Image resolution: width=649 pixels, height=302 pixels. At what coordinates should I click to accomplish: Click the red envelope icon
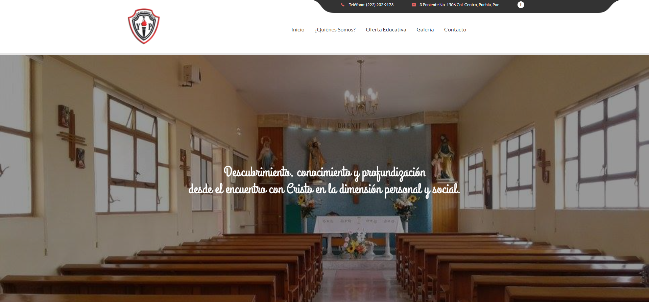(414, 5)
